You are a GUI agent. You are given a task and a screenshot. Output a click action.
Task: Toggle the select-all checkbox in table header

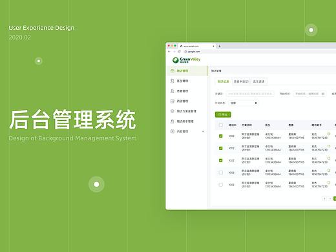coord(221,125)
